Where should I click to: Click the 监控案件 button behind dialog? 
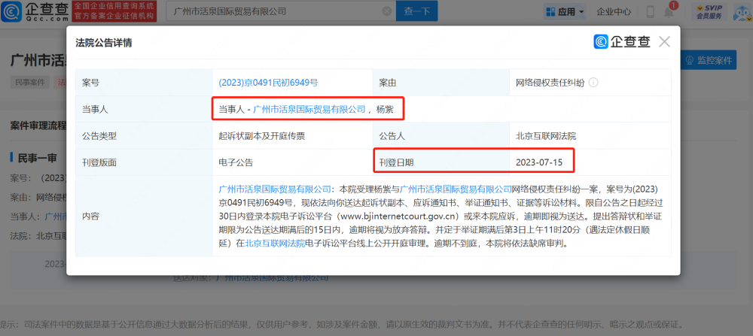pyautogui.click(x=709, y=60)
